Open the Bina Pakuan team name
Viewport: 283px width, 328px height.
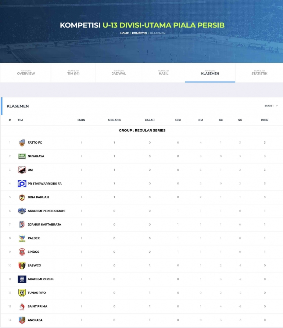click(38, 197)
